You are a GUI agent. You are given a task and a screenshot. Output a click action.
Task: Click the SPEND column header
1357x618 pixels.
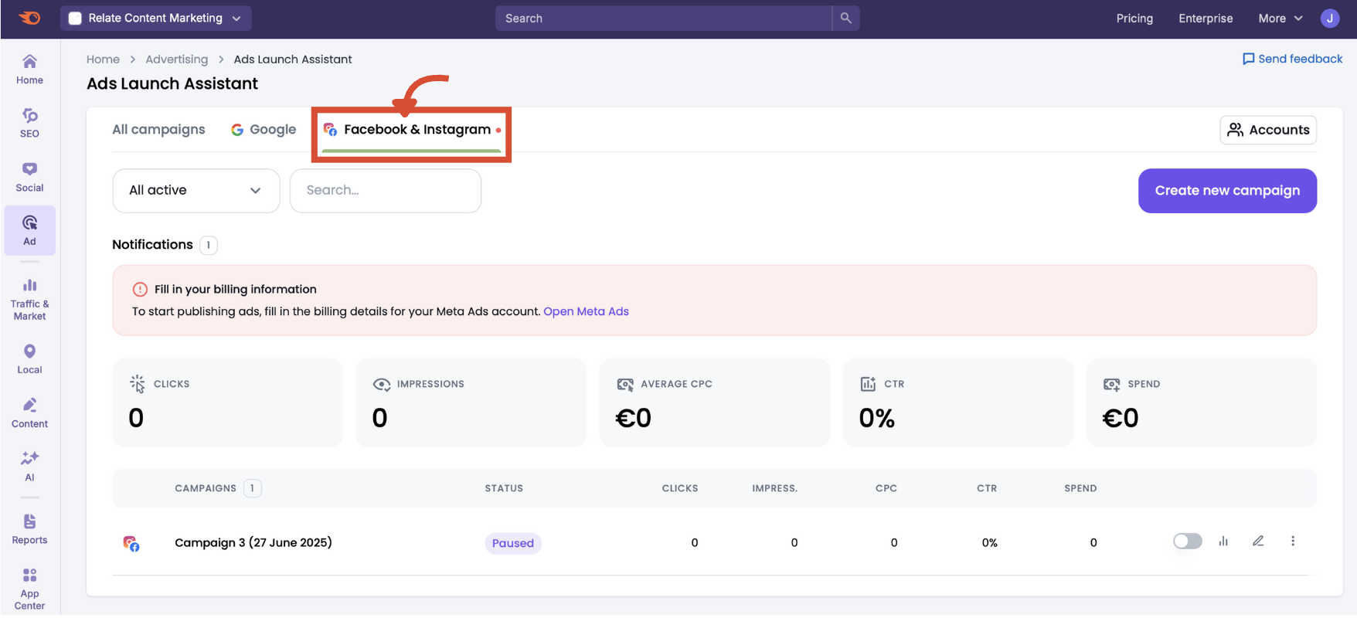tap(1080, 488)
